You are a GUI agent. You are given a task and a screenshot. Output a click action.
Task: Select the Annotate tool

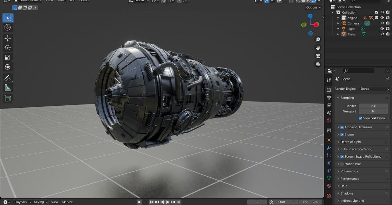pos(8,78)
